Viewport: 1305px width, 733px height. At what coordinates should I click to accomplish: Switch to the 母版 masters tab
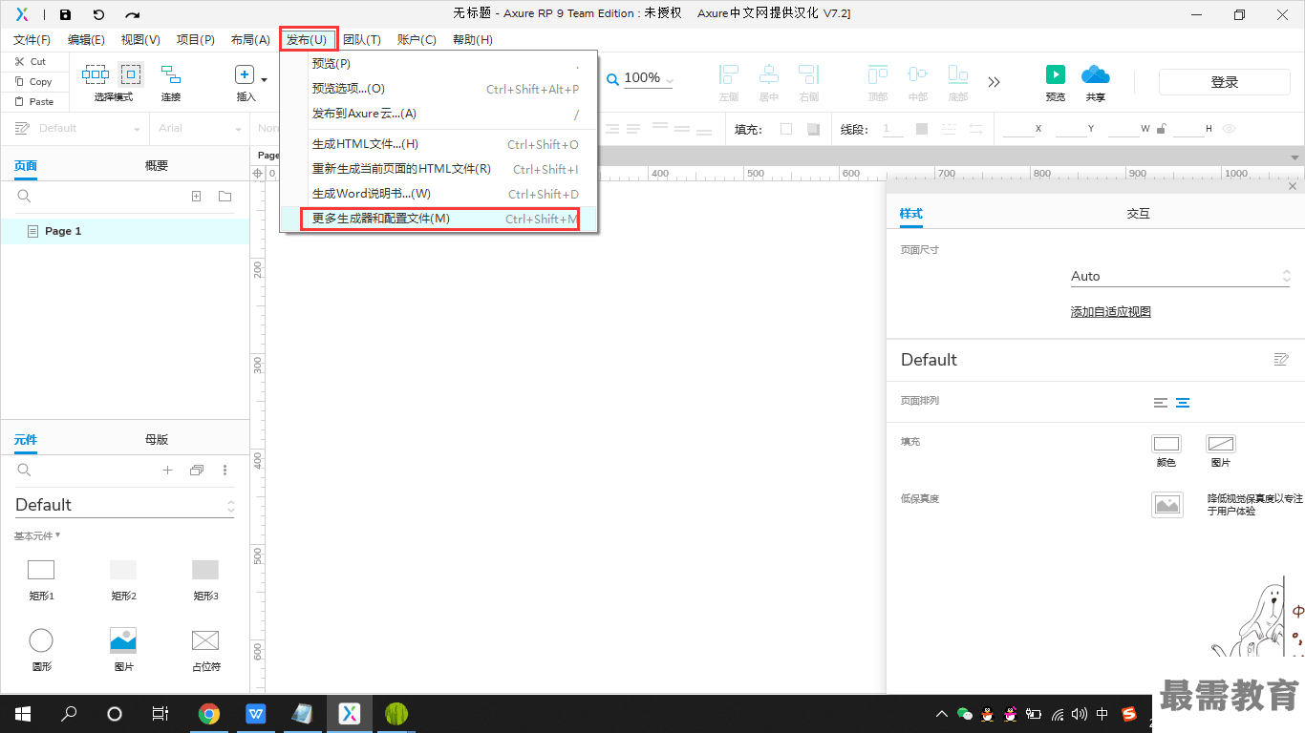[x=157, y=439]
